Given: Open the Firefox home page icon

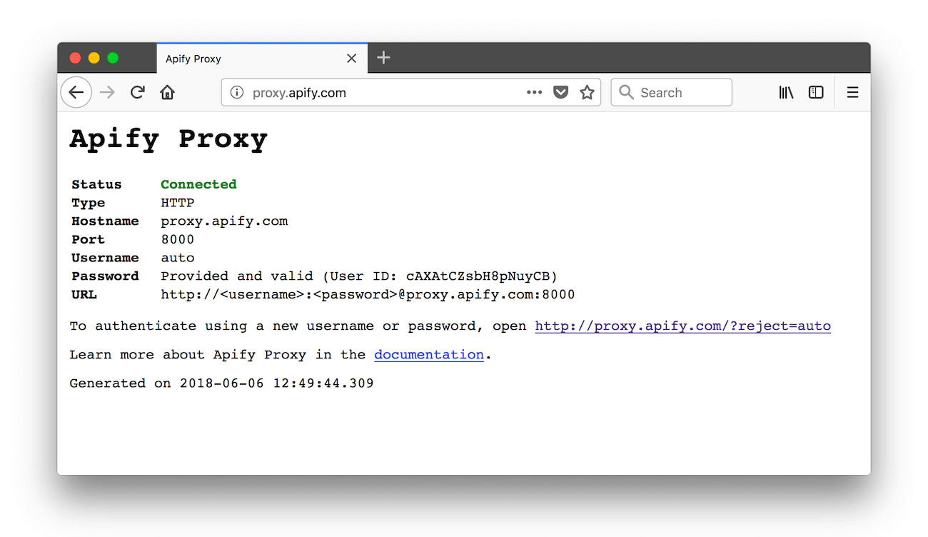Looking at the screenshot, I should point(167,92).
